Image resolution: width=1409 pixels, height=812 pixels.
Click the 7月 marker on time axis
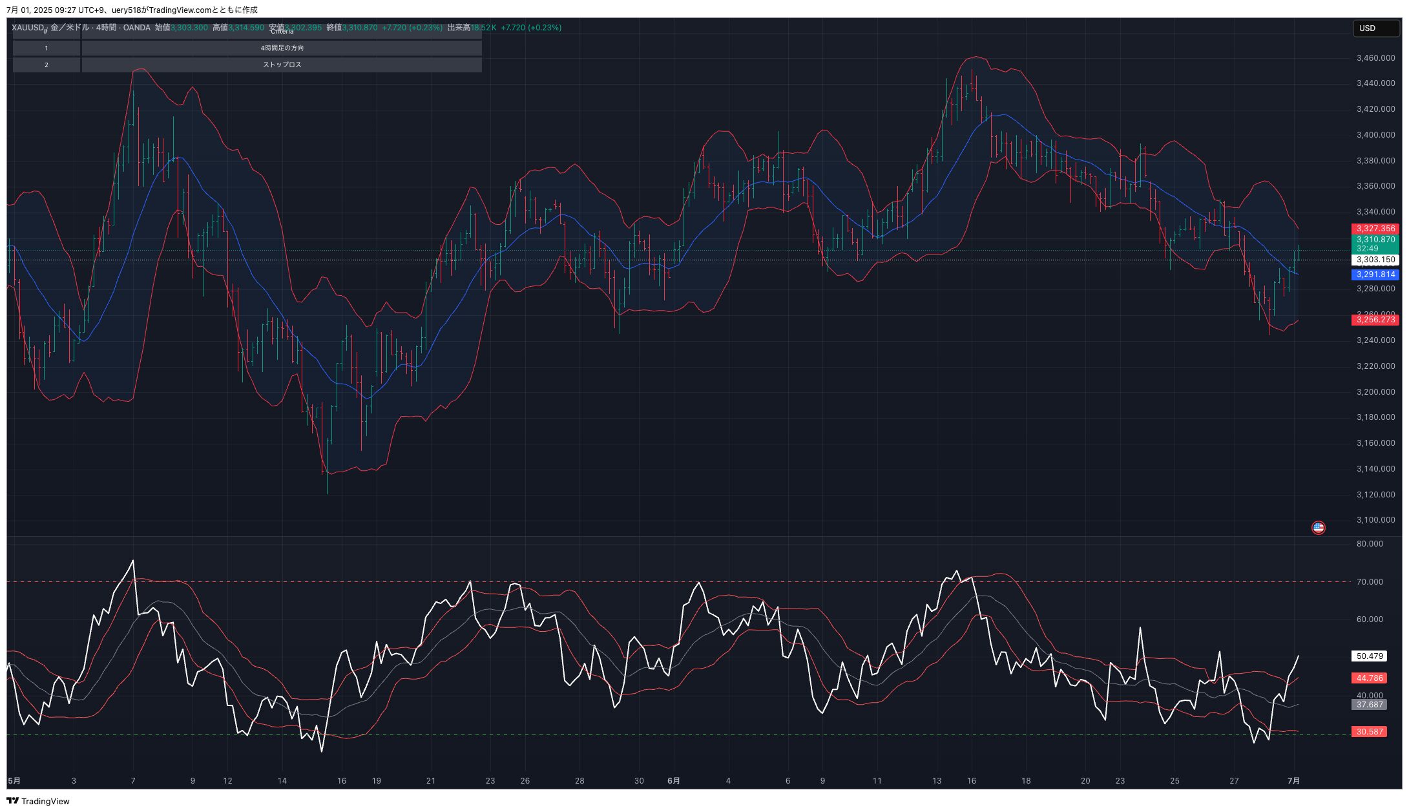[x=1293, y=781]
